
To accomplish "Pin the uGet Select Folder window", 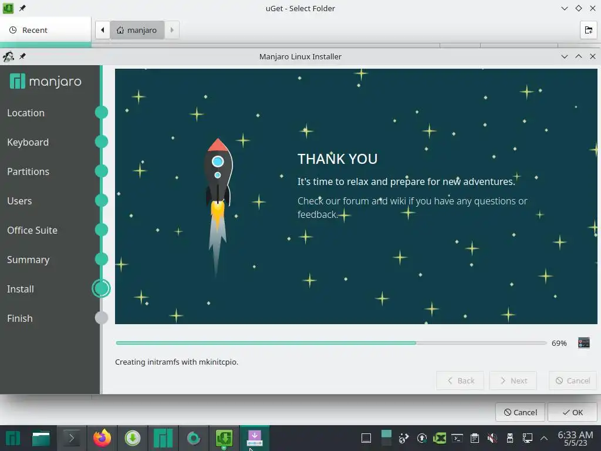I will (x=23, y=8).
